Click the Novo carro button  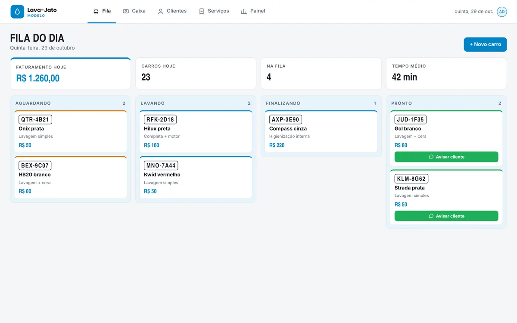point(485,44)
